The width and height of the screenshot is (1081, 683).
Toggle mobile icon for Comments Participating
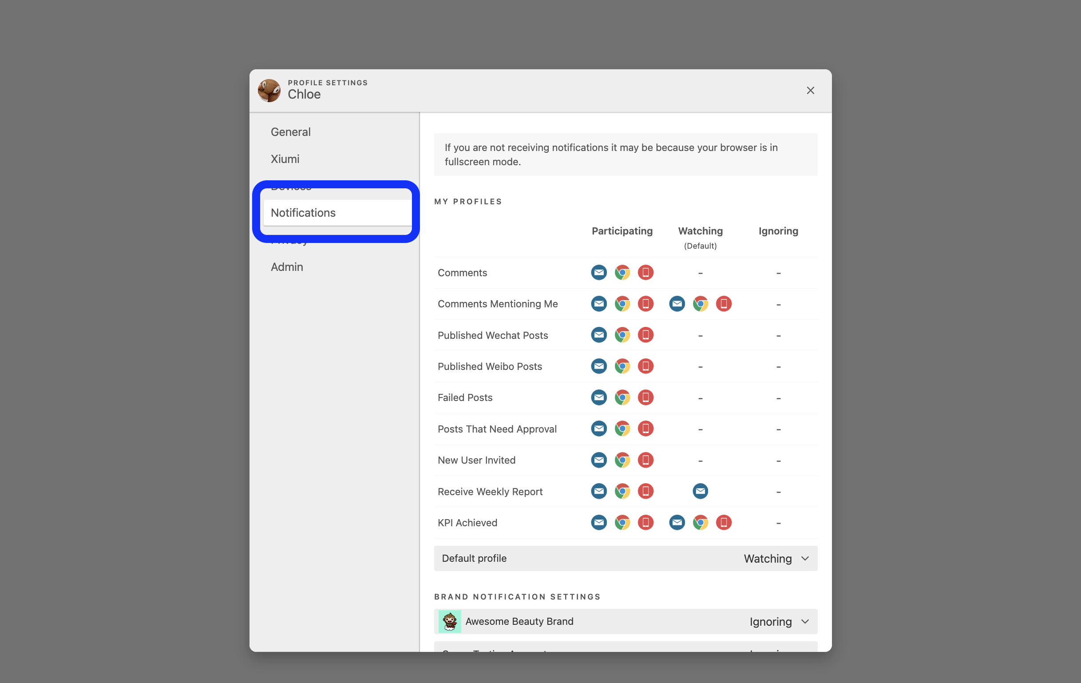click(645, 273)
